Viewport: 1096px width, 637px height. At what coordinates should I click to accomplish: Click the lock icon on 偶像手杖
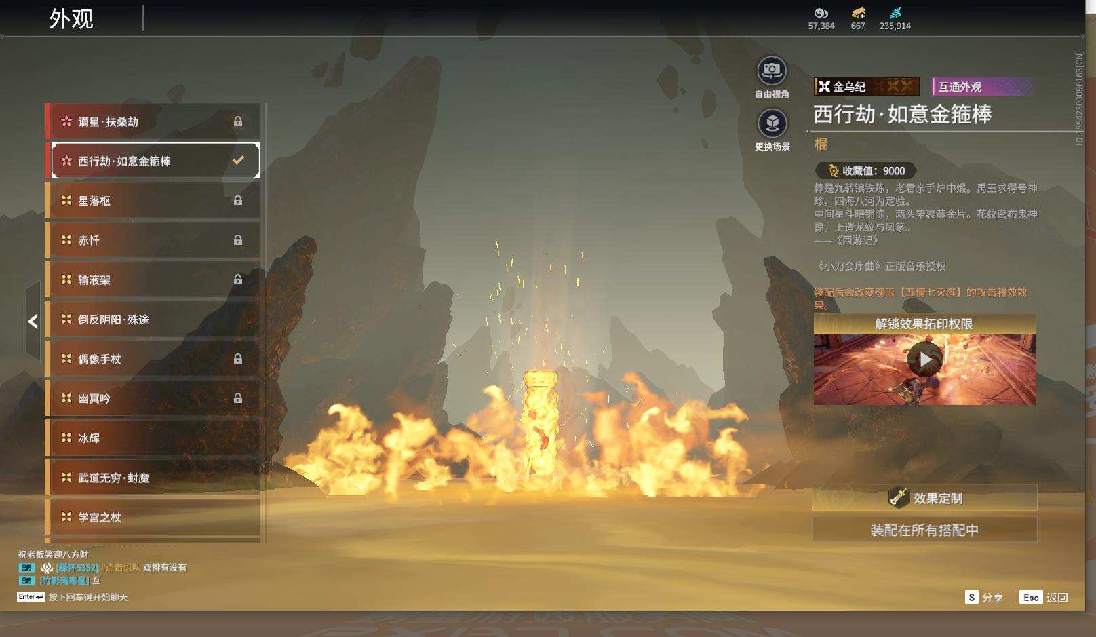coord(238,359)
